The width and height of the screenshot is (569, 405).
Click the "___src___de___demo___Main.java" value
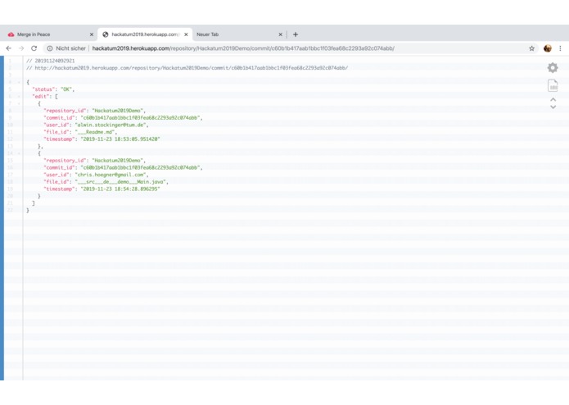(x=120, y=182)
